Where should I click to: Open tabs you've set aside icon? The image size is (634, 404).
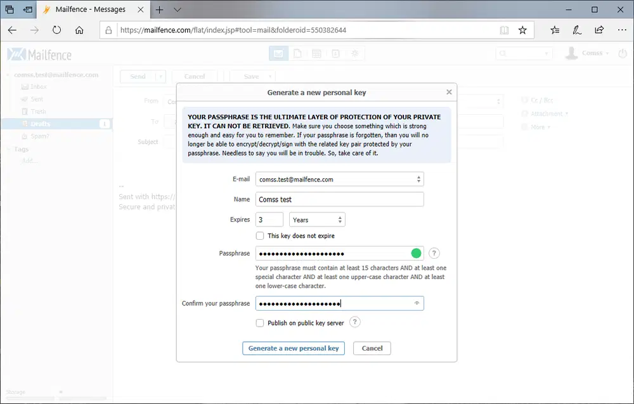10,10
